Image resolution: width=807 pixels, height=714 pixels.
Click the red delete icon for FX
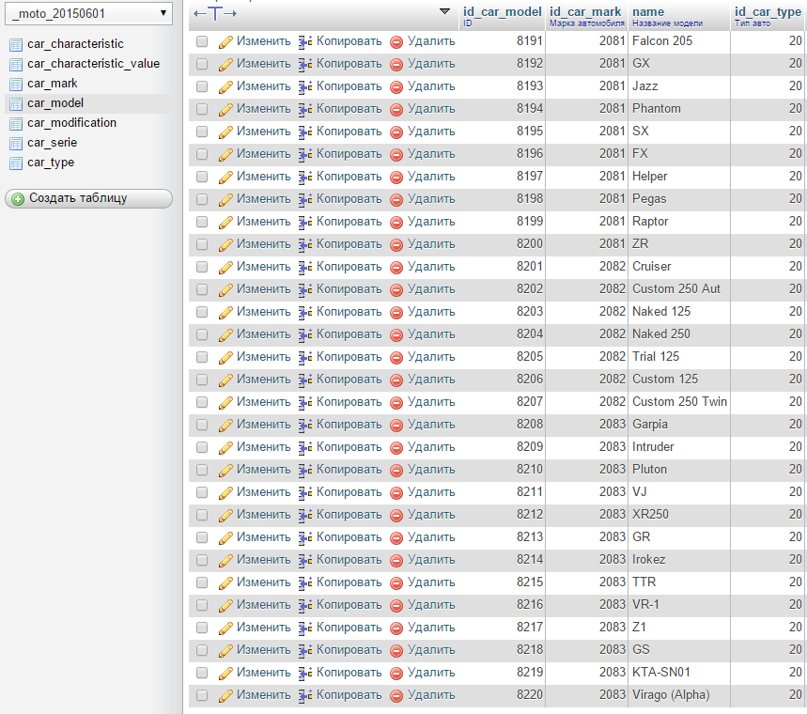pyautogui.click(x=396, y=154)
